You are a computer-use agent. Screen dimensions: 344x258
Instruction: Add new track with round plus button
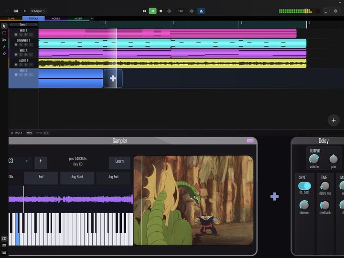[x=333, y=120]
